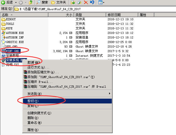
Task: Select the WXPE folder icon
Action: [3, 29]
